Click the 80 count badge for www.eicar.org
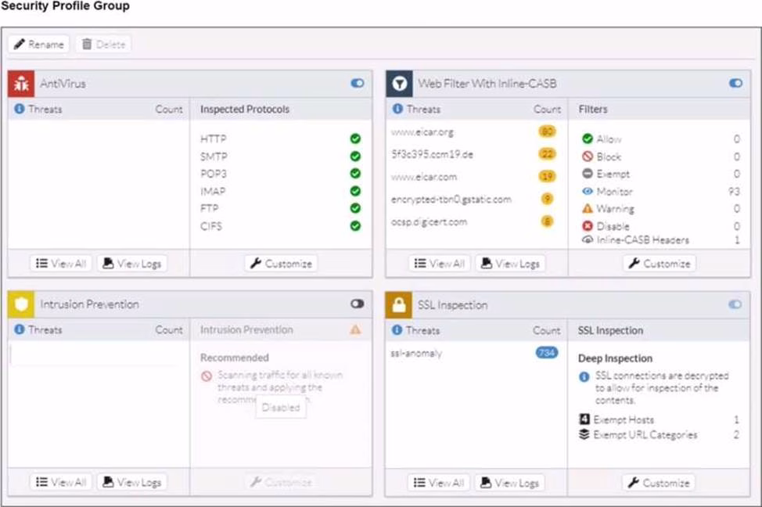This screenshot has height=507, width=762. [547, 131]
